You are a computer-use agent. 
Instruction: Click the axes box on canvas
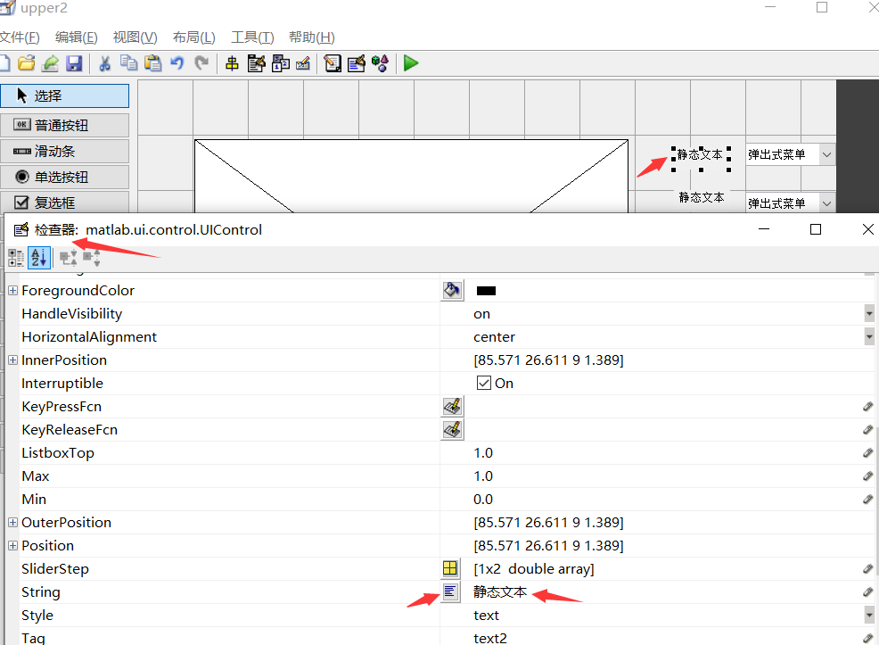click(x=411, y=176)
